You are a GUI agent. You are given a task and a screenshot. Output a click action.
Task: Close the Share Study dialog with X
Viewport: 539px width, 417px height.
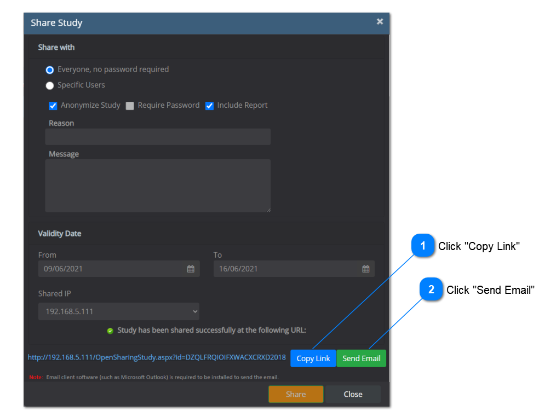(x=380, y=22)
